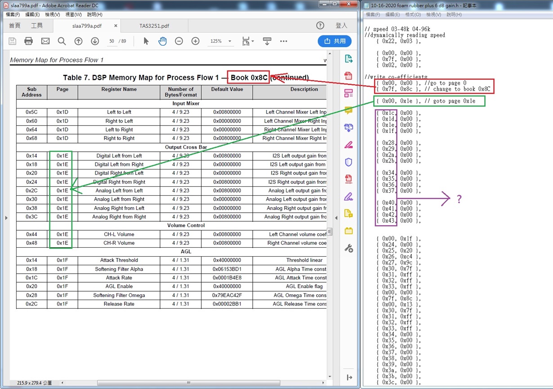Go to the 首頁 home tab
This screenshot has width=553, height=389.
coord(15,26)
